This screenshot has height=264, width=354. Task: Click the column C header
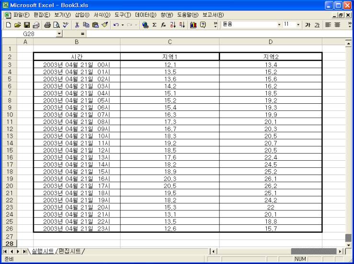click(x=170, y=43)
